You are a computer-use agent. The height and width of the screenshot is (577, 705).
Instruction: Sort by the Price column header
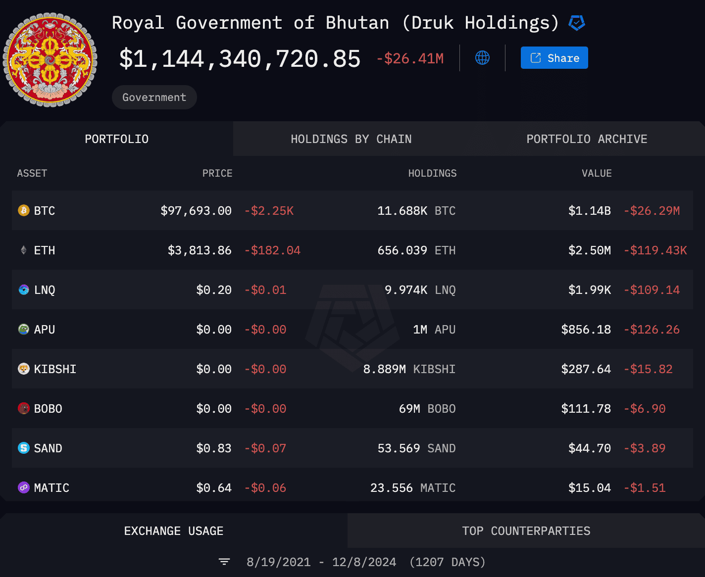217,173
